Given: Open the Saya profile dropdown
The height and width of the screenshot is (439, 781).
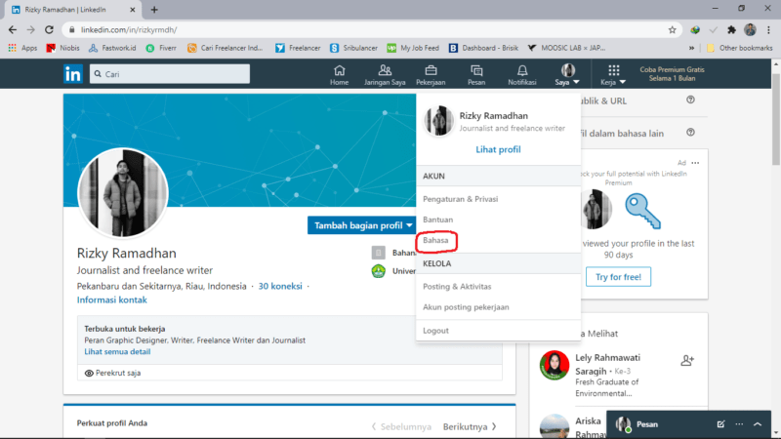Looking at the screenshot, I should (567, 75).
